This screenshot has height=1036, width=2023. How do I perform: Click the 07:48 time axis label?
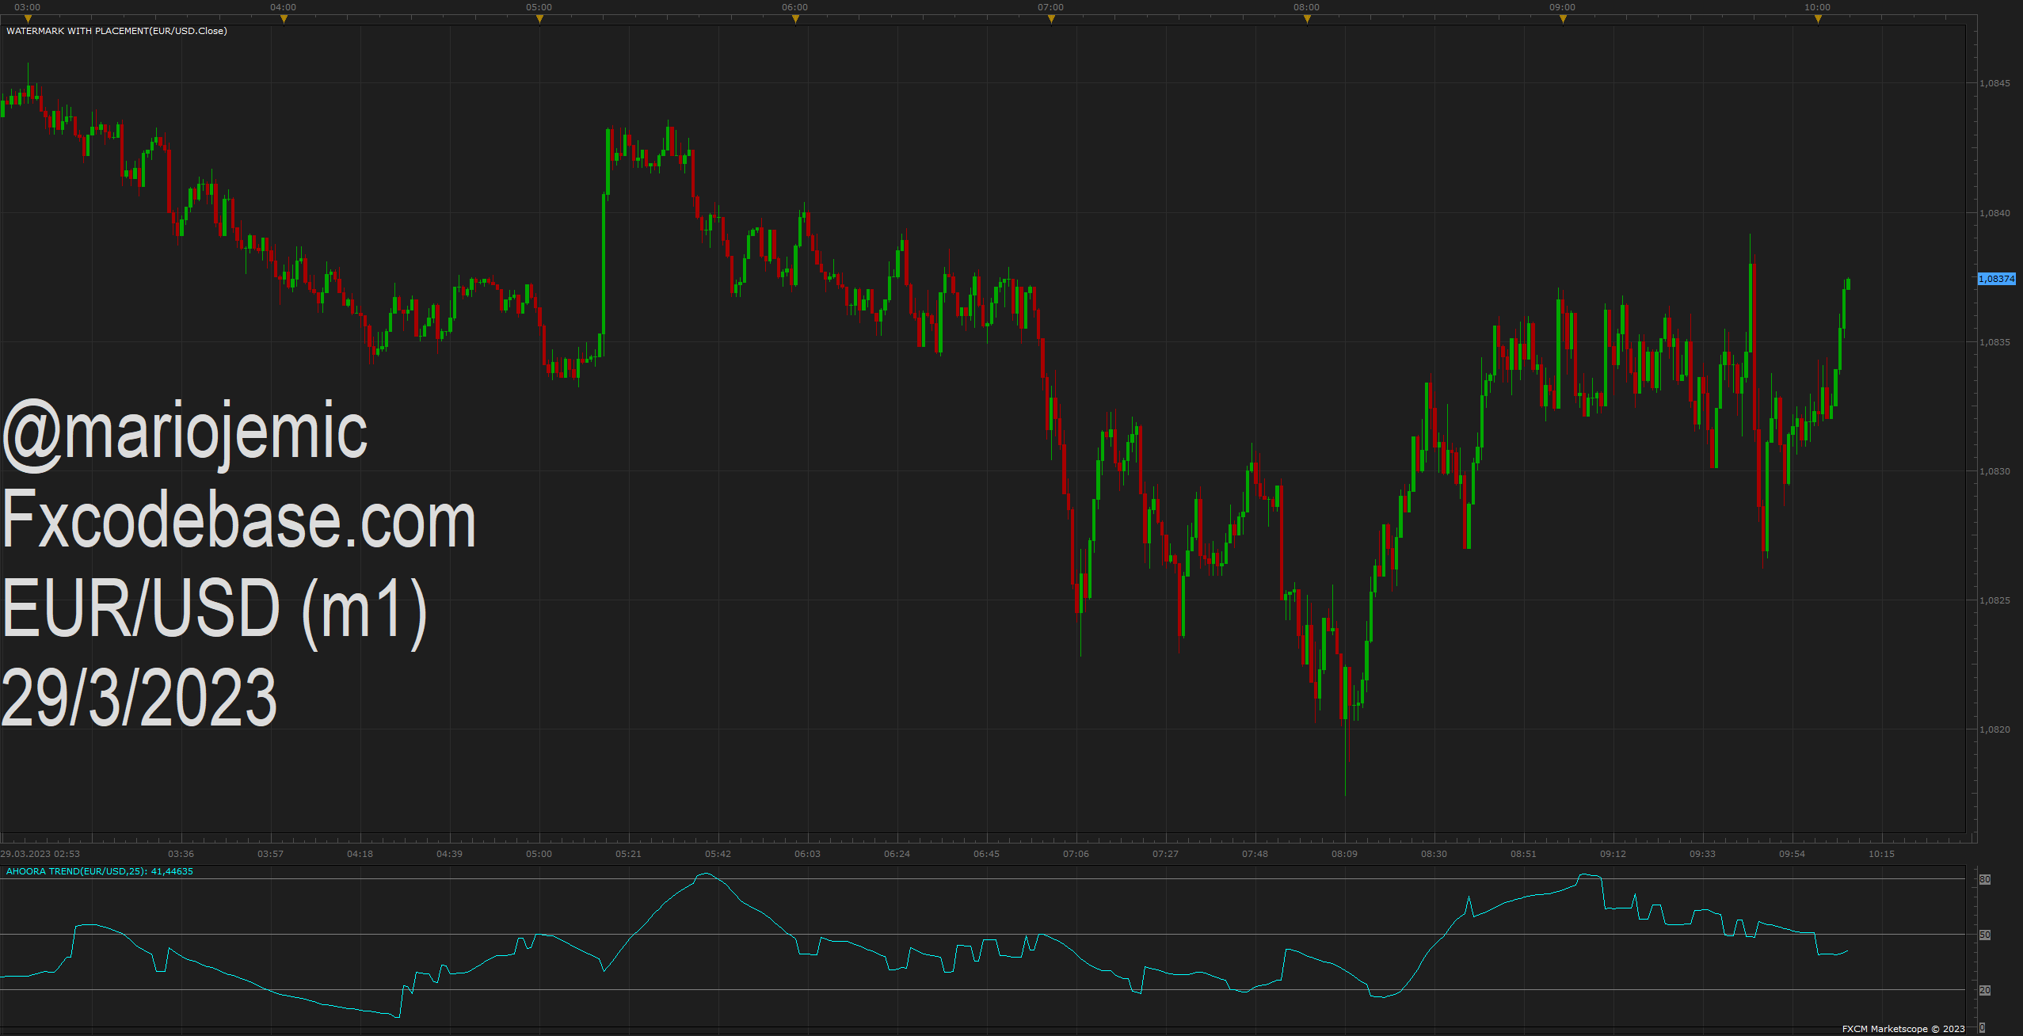click(x=1255, y=854)
